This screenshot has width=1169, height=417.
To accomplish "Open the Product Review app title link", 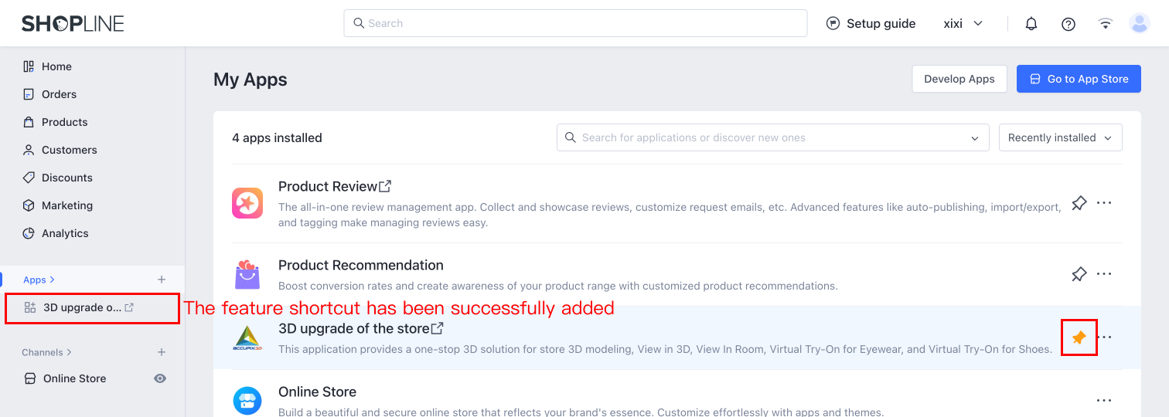I will (328, 186).
